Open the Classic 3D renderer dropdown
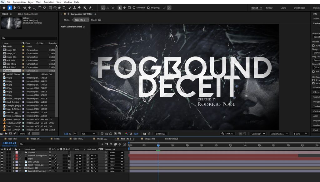Screen dimensions: 320x182 tap(258, 134)
